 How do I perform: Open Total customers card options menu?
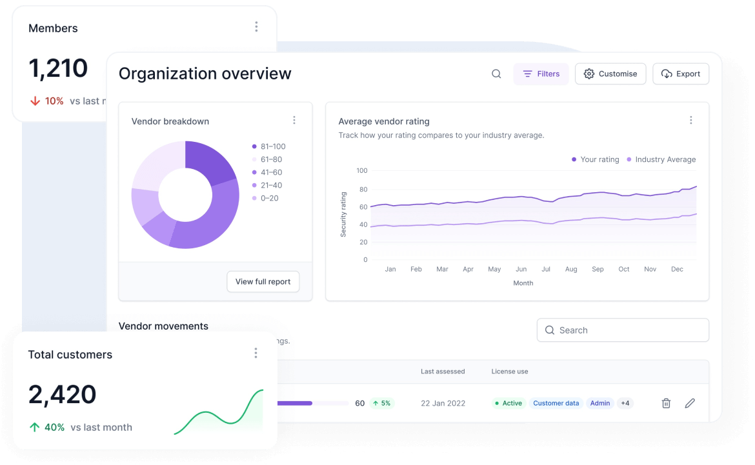(x=256, y=353)
